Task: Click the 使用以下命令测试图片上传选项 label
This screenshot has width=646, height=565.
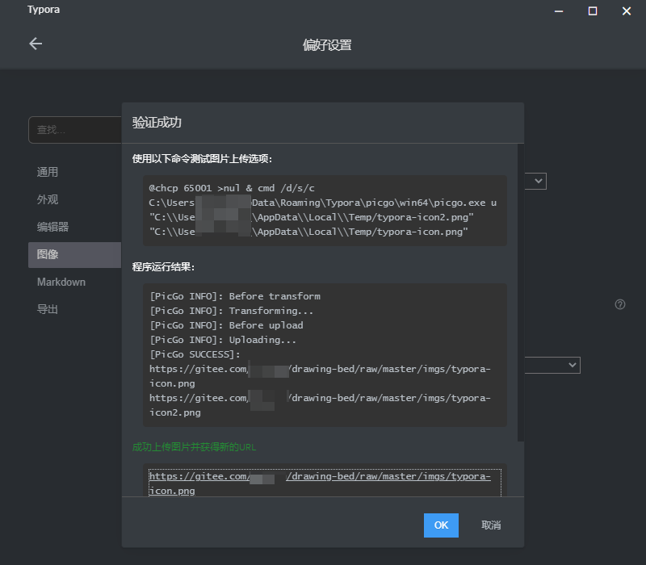Action: (x=202, y=159)
